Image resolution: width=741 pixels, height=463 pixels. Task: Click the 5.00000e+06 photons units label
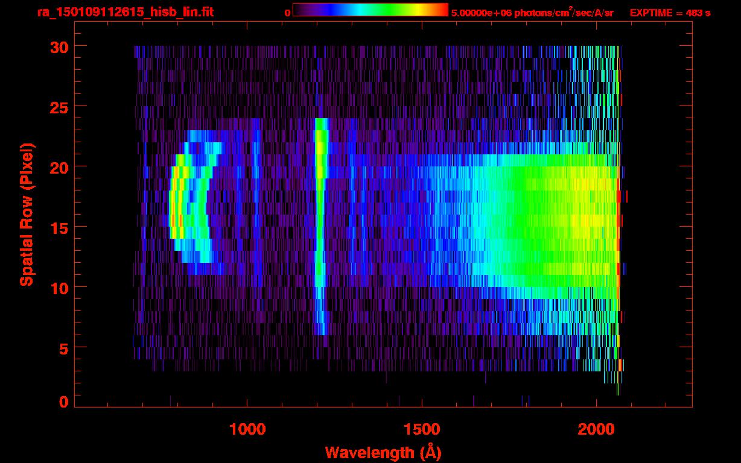point(532,12)
